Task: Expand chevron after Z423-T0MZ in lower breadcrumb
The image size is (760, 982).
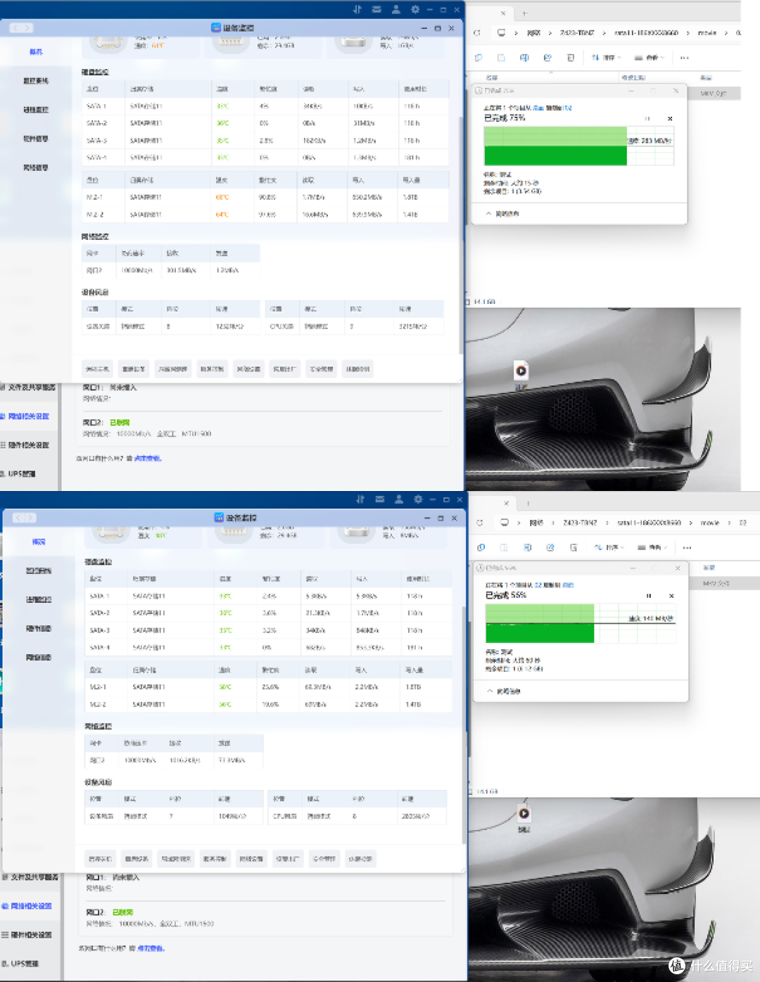Action: (607, 523)
